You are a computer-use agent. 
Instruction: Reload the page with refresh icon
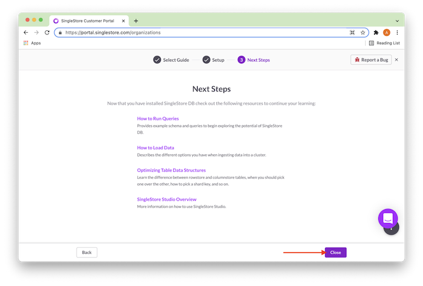tap(47, 33)
